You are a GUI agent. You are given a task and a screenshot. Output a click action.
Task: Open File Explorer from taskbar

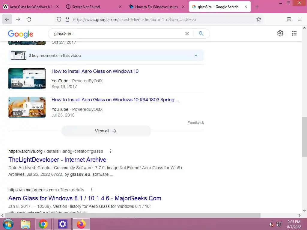(25, 224)
